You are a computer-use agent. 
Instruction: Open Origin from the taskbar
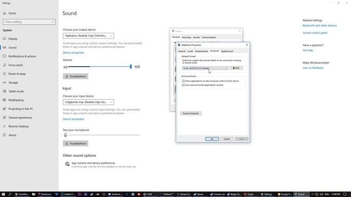click(248, 194)
